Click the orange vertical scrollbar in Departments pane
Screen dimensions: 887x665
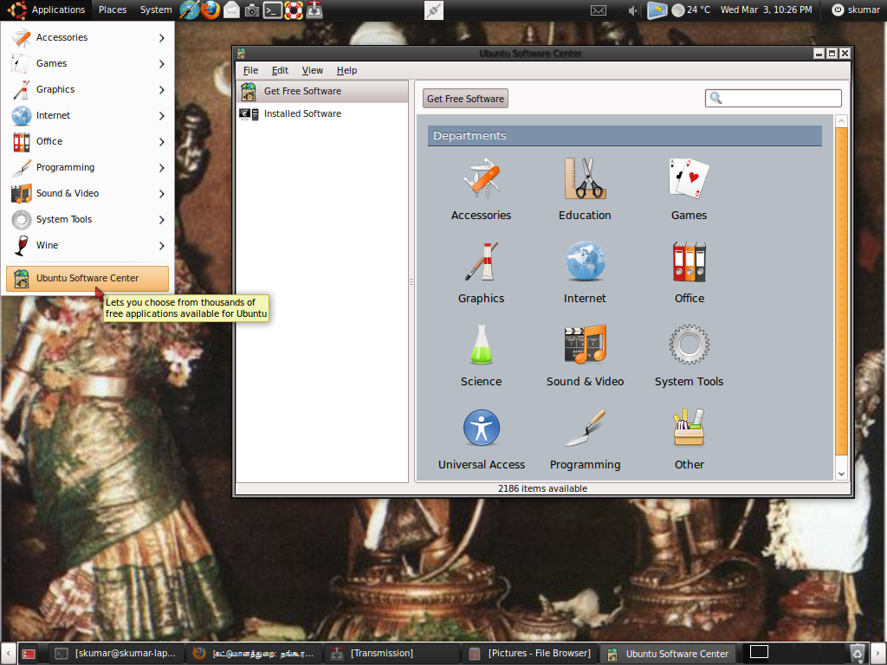[841, 291]
